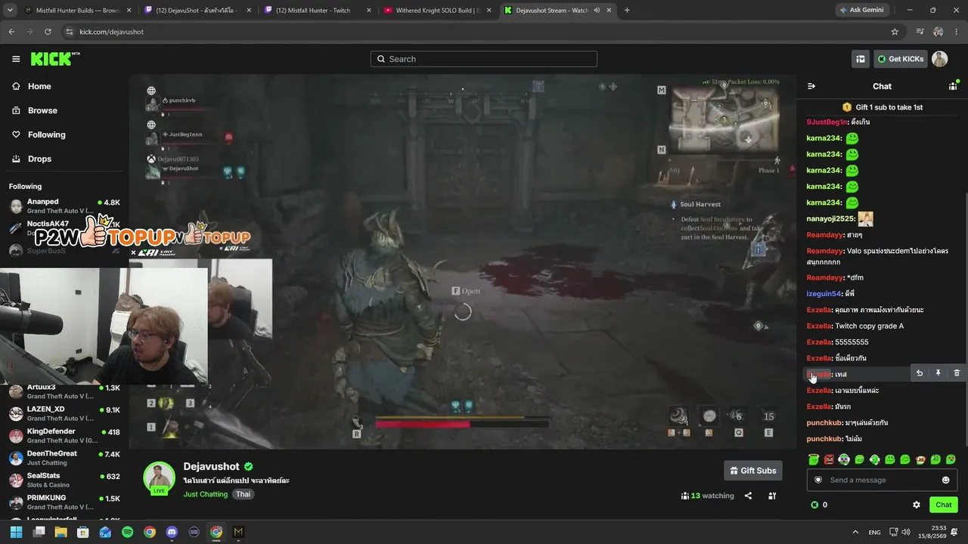
Task: Switch to the Mistfall Hunter Builds tab
Action: (x=77, y=11)
